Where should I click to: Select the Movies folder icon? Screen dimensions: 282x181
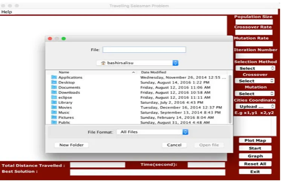pyautogui.click(x=54, y=107)
